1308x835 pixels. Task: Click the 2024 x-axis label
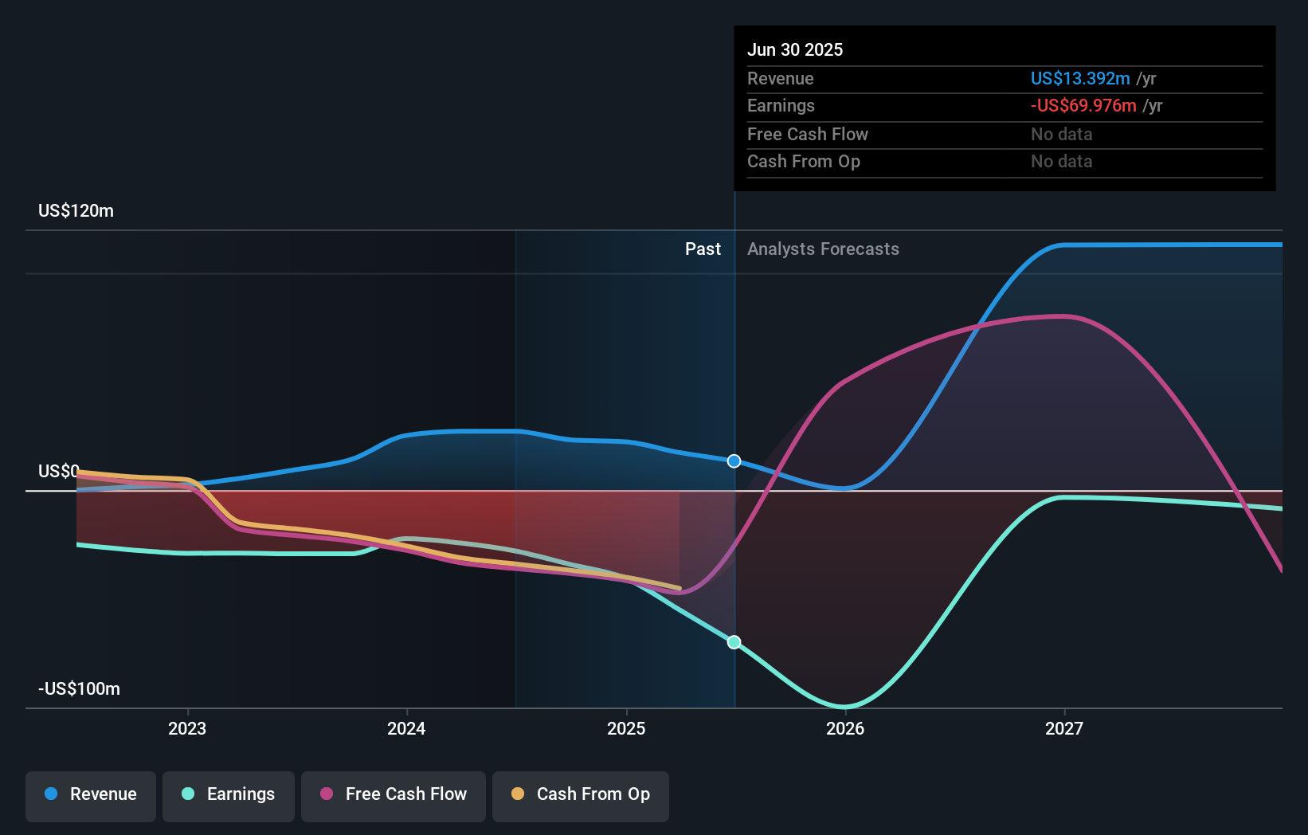(x=406, y=728)
